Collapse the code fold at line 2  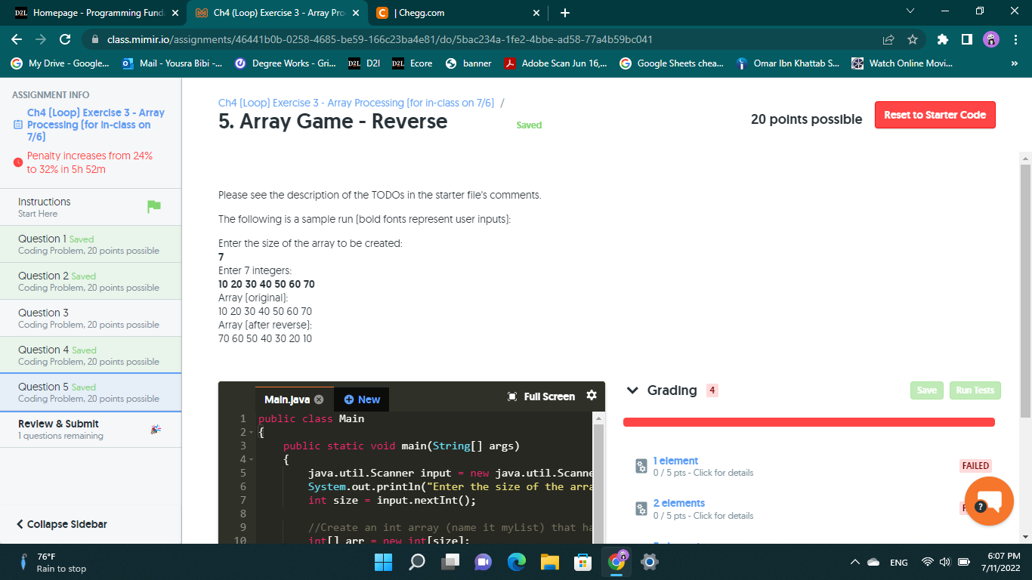pyautogui.click(x=251, y=432)
